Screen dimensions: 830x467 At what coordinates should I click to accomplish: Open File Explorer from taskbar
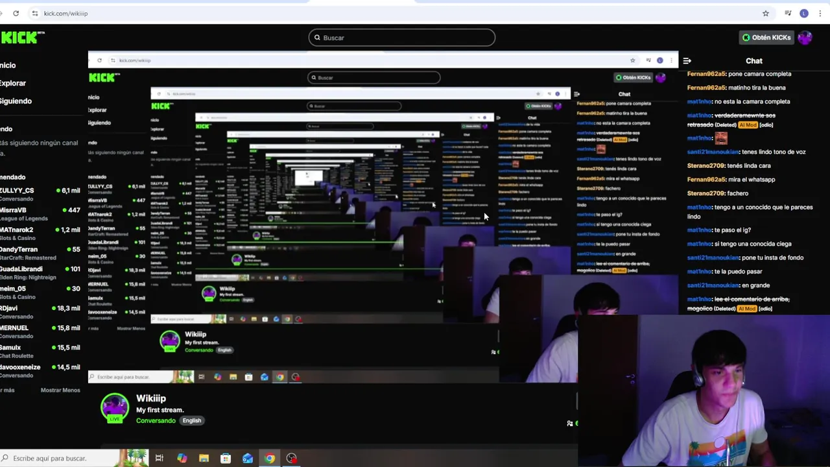[204, 459]
